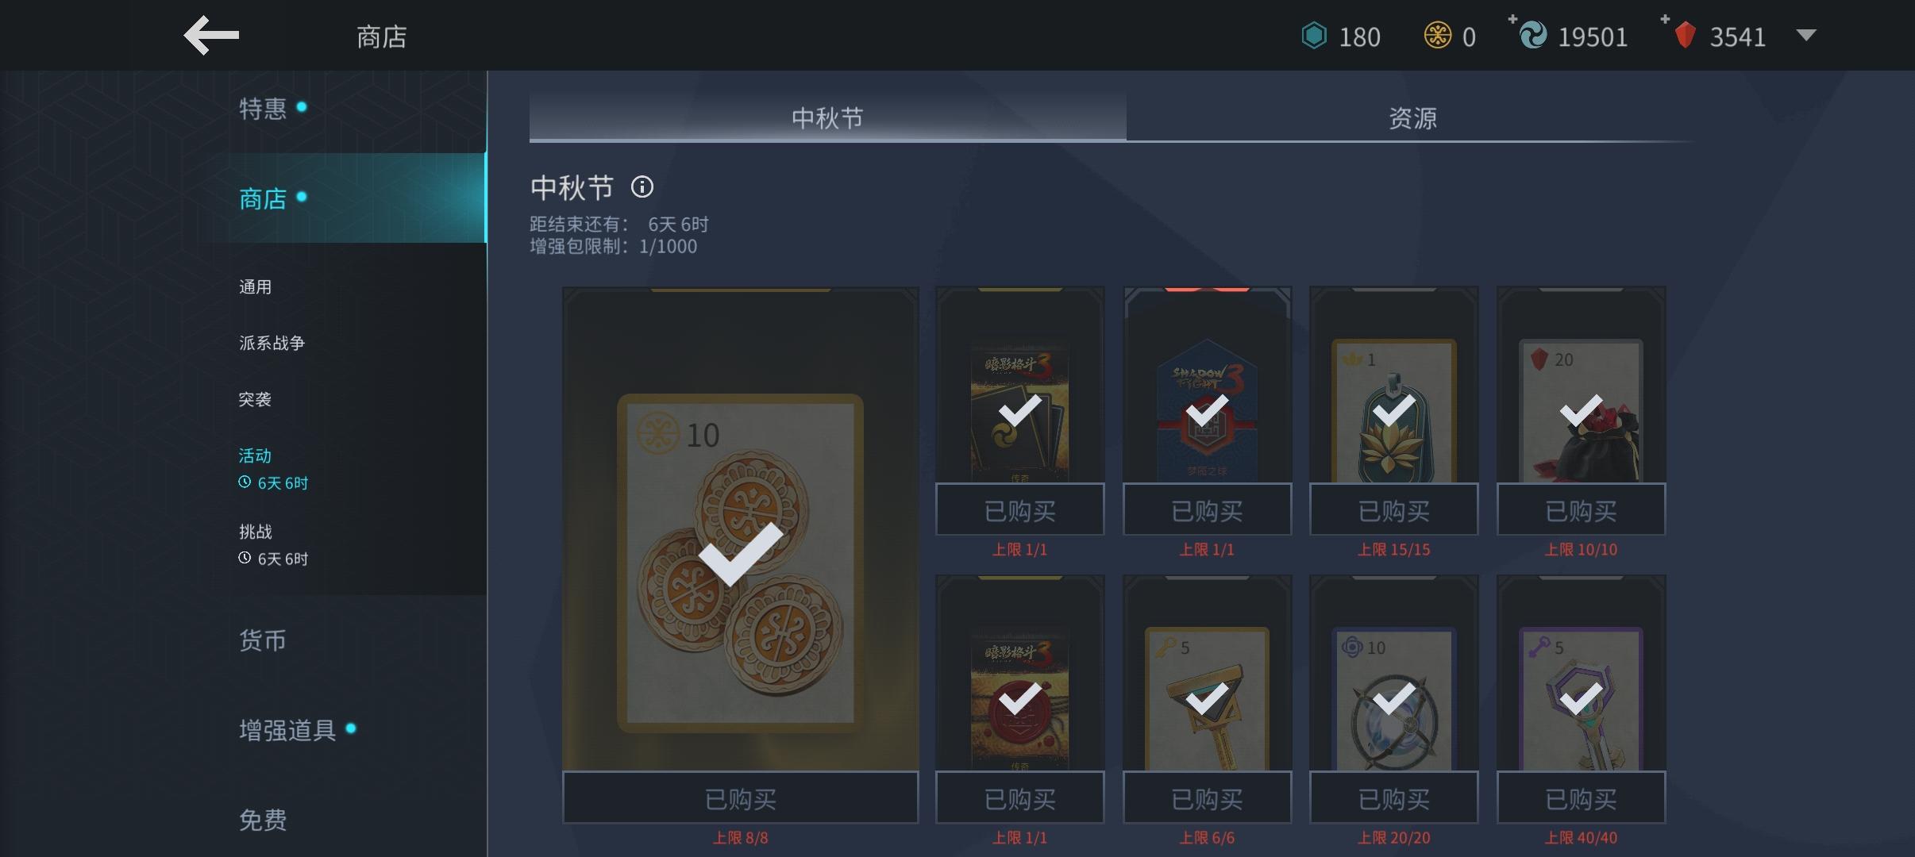
Task: Open the 货币 sidebar section
Action: pos(263,640)
